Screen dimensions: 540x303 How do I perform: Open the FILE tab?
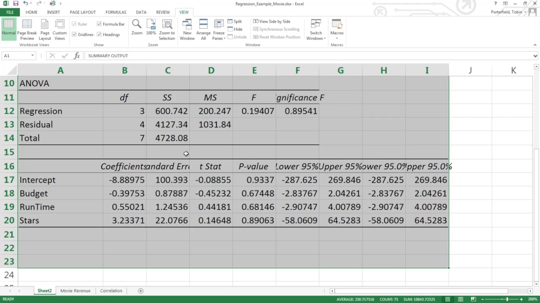coord(10,12)
